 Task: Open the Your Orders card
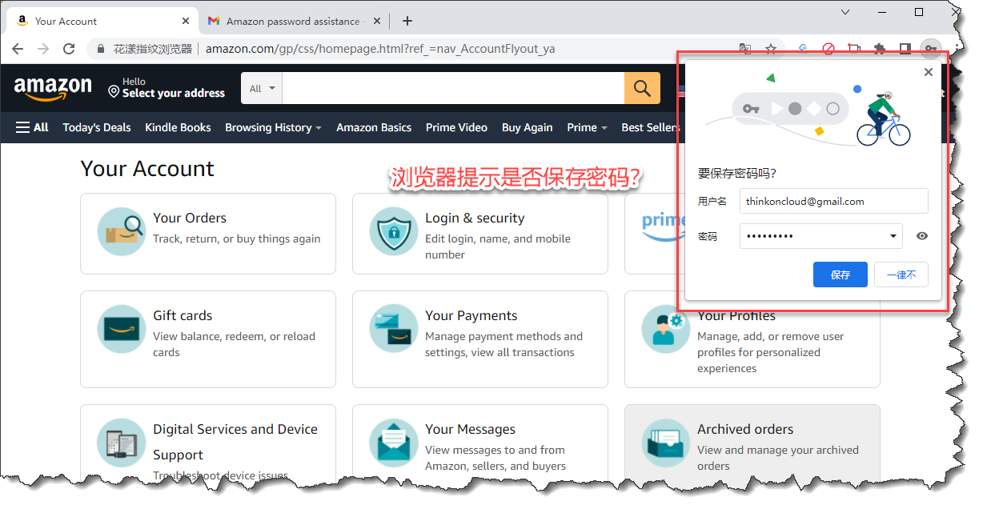click(x=208, y=234)
